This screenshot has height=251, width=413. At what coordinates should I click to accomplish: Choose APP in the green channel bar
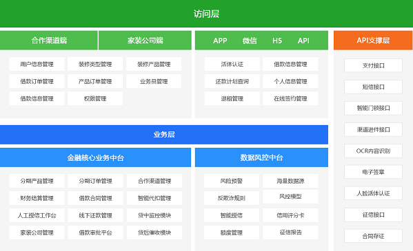click(x=220, y=41)
